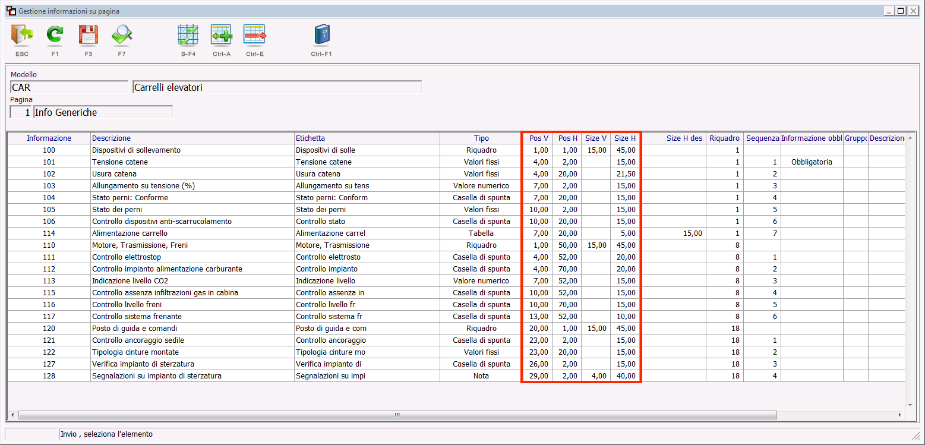
Task: Click the horizontal scrollbar thumb
Action: [397, 415]
